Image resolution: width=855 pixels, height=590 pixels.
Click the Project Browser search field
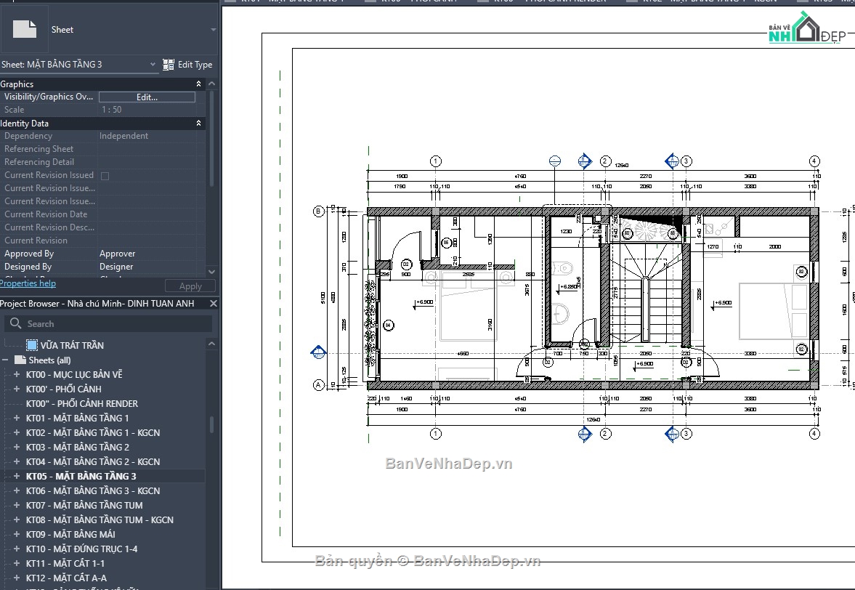[x=108, y=323]
